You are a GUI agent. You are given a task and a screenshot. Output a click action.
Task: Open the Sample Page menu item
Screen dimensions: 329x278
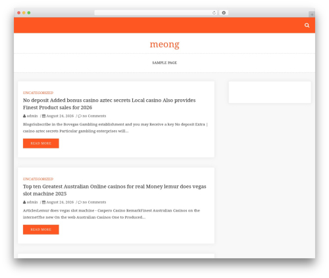[164, 62]
